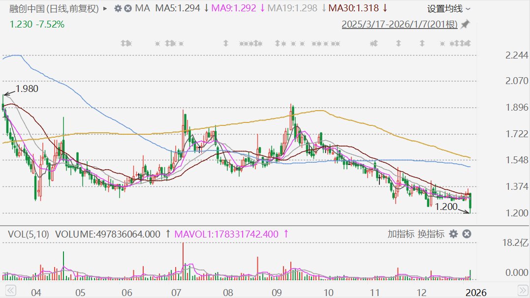Image resolution: width=530 pixels, height=298 pixels.
Task: Click the MA indicator label
Action: 142,8
